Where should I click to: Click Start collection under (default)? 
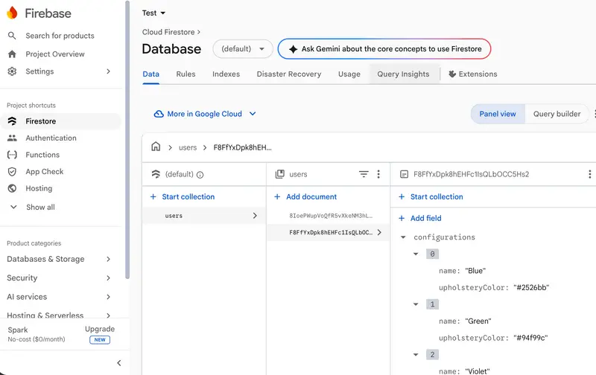[x=183, y=196]
